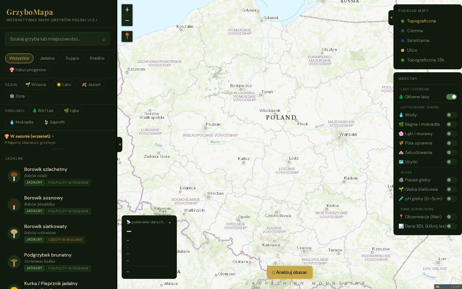Click the Kurka / Pieprznik jadalny mushroom icon
462x289 pixels.
coord(14,287)
